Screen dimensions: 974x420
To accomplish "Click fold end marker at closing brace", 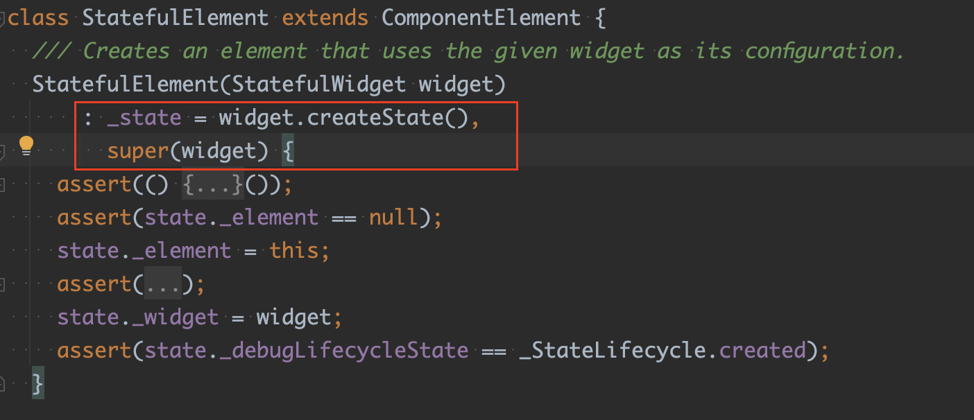I will 2,383.
